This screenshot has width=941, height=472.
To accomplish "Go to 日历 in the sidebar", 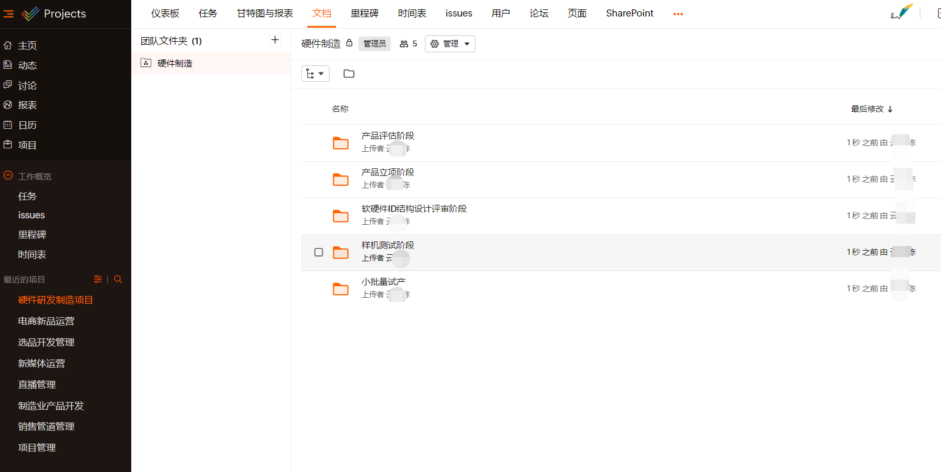I will (x=27, y=125).
